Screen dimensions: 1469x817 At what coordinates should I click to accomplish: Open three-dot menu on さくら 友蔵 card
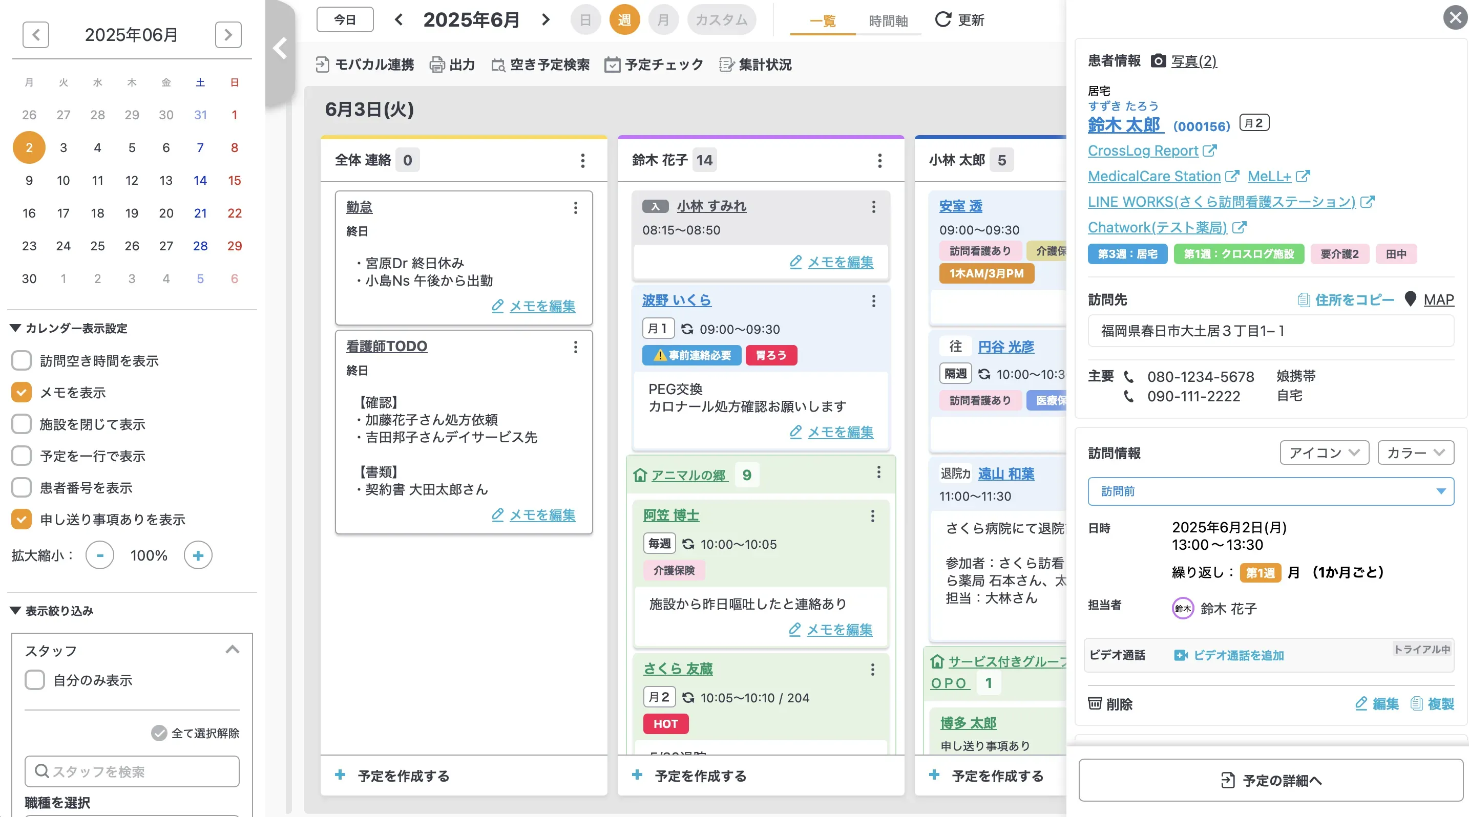[872, 670]
